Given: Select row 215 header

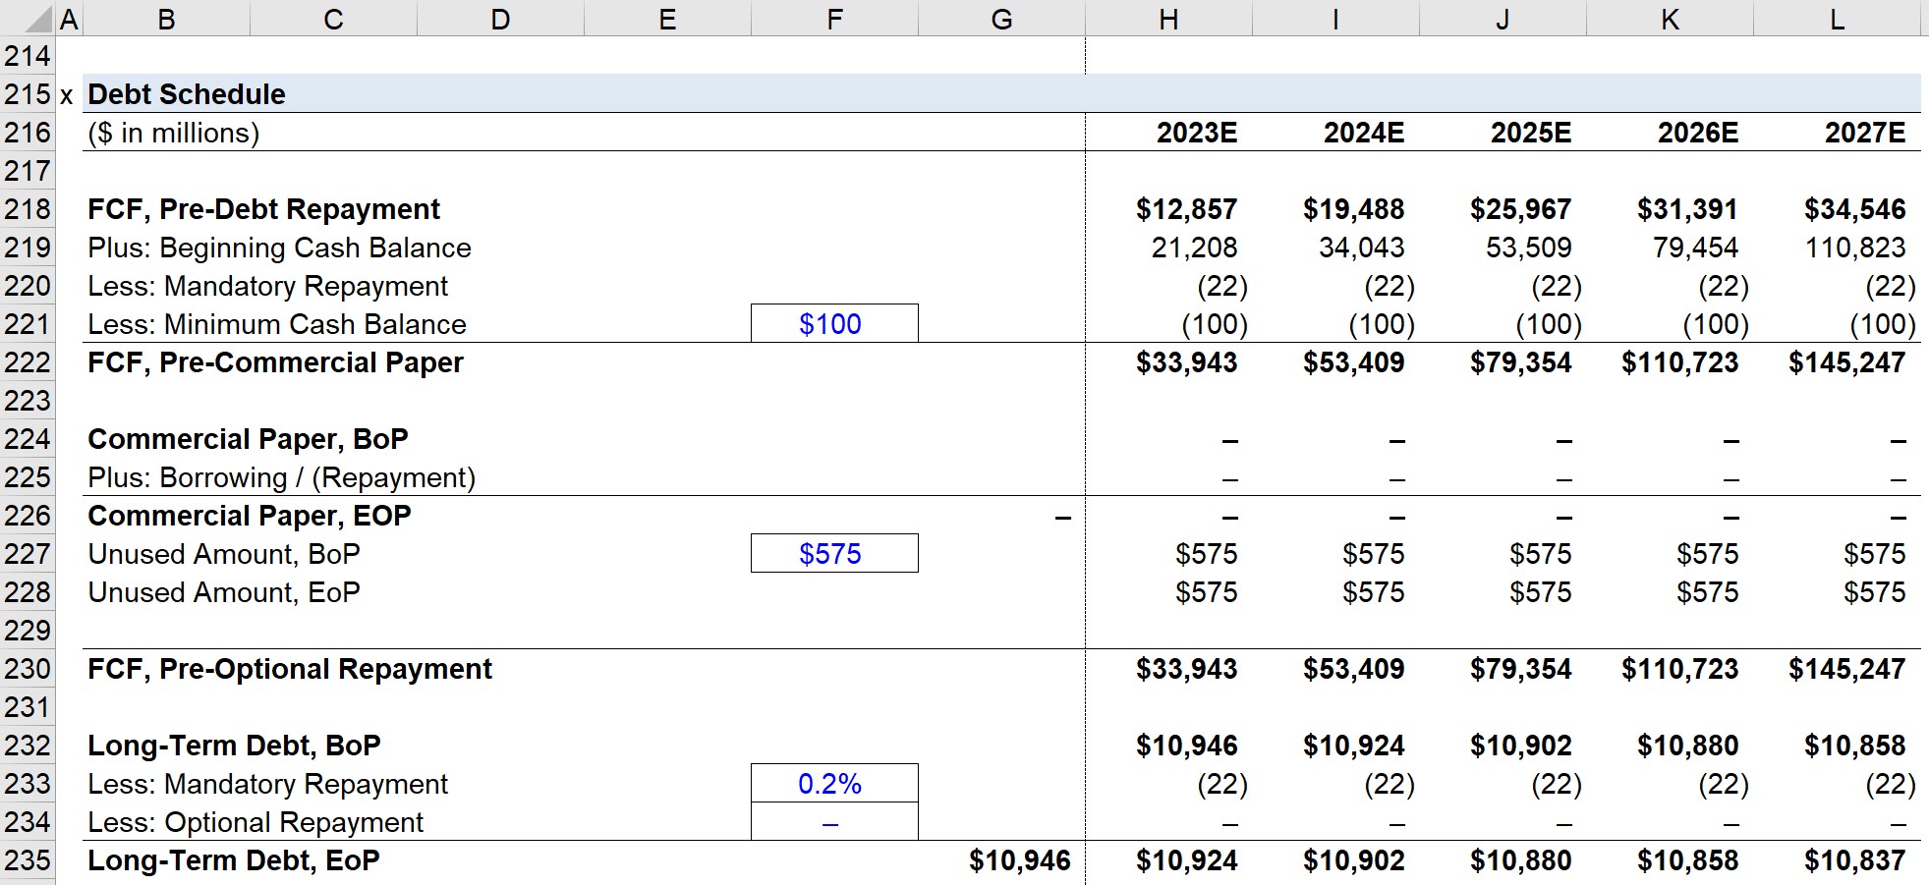Looking at the screenshot, I should pos(28,94).
